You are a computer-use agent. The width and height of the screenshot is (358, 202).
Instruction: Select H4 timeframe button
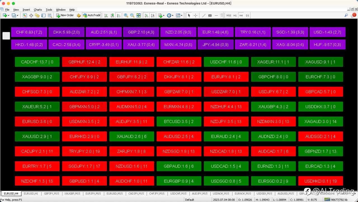coord(241,15)
